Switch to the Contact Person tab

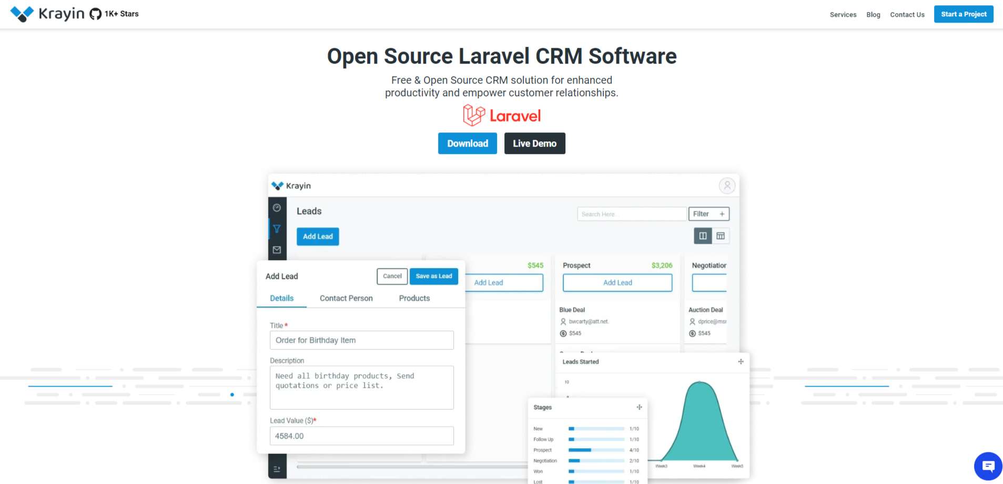point(346,298)
